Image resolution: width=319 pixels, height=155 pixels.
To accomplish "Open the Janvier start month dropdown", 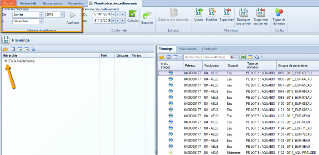I will (x=41, y=15).
